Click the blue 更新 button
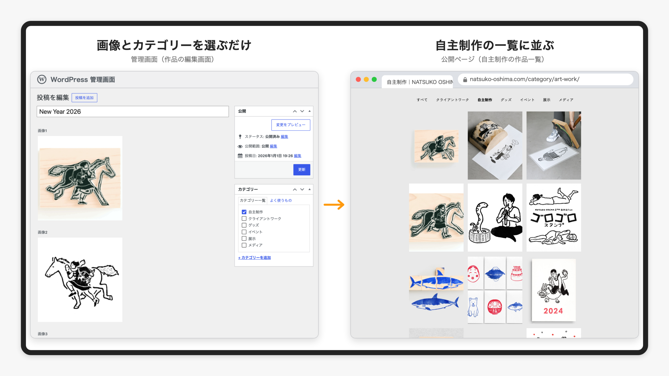The image size is (669, 376). tap(302, 170)
